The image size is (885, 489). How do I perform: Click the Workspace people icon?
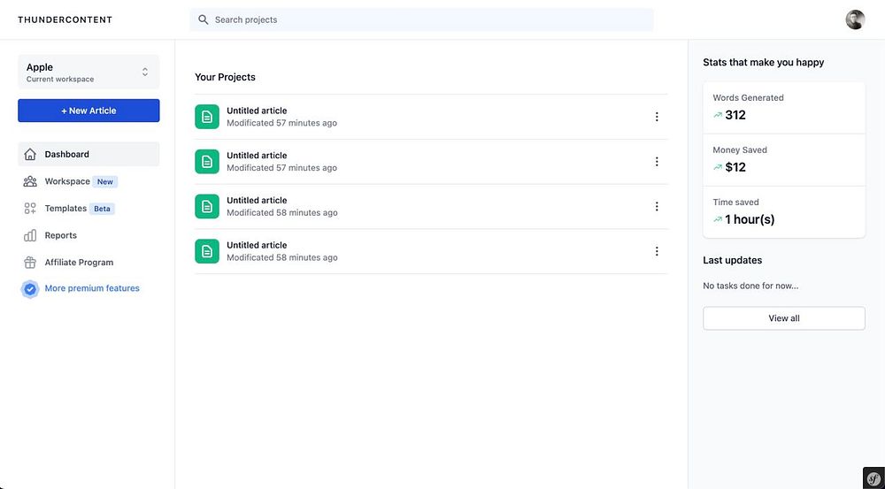pyautogui.click(x=30, y=181)
